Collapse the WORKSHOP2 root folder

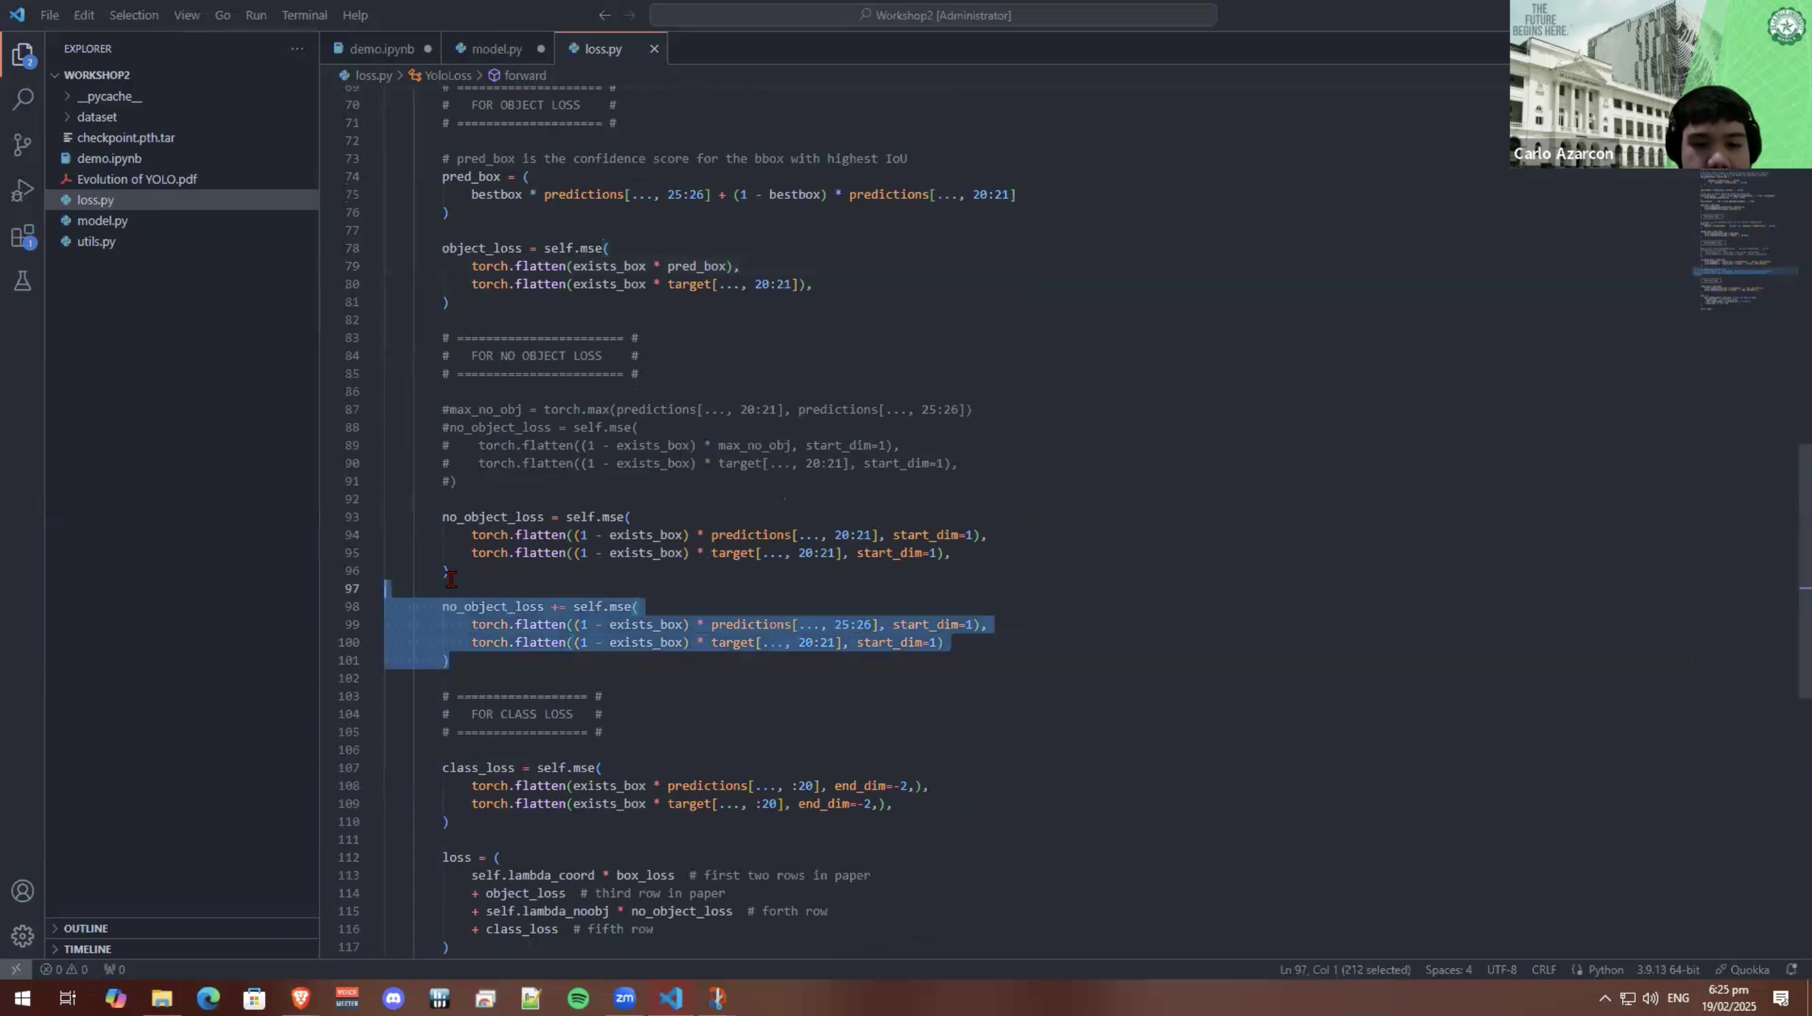pos(96,75)
